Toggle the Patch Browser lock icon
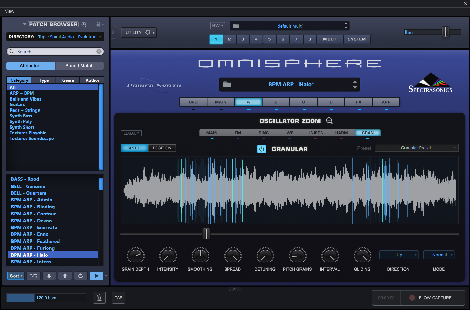Viewport: 470px width, 310px height. 98,24
